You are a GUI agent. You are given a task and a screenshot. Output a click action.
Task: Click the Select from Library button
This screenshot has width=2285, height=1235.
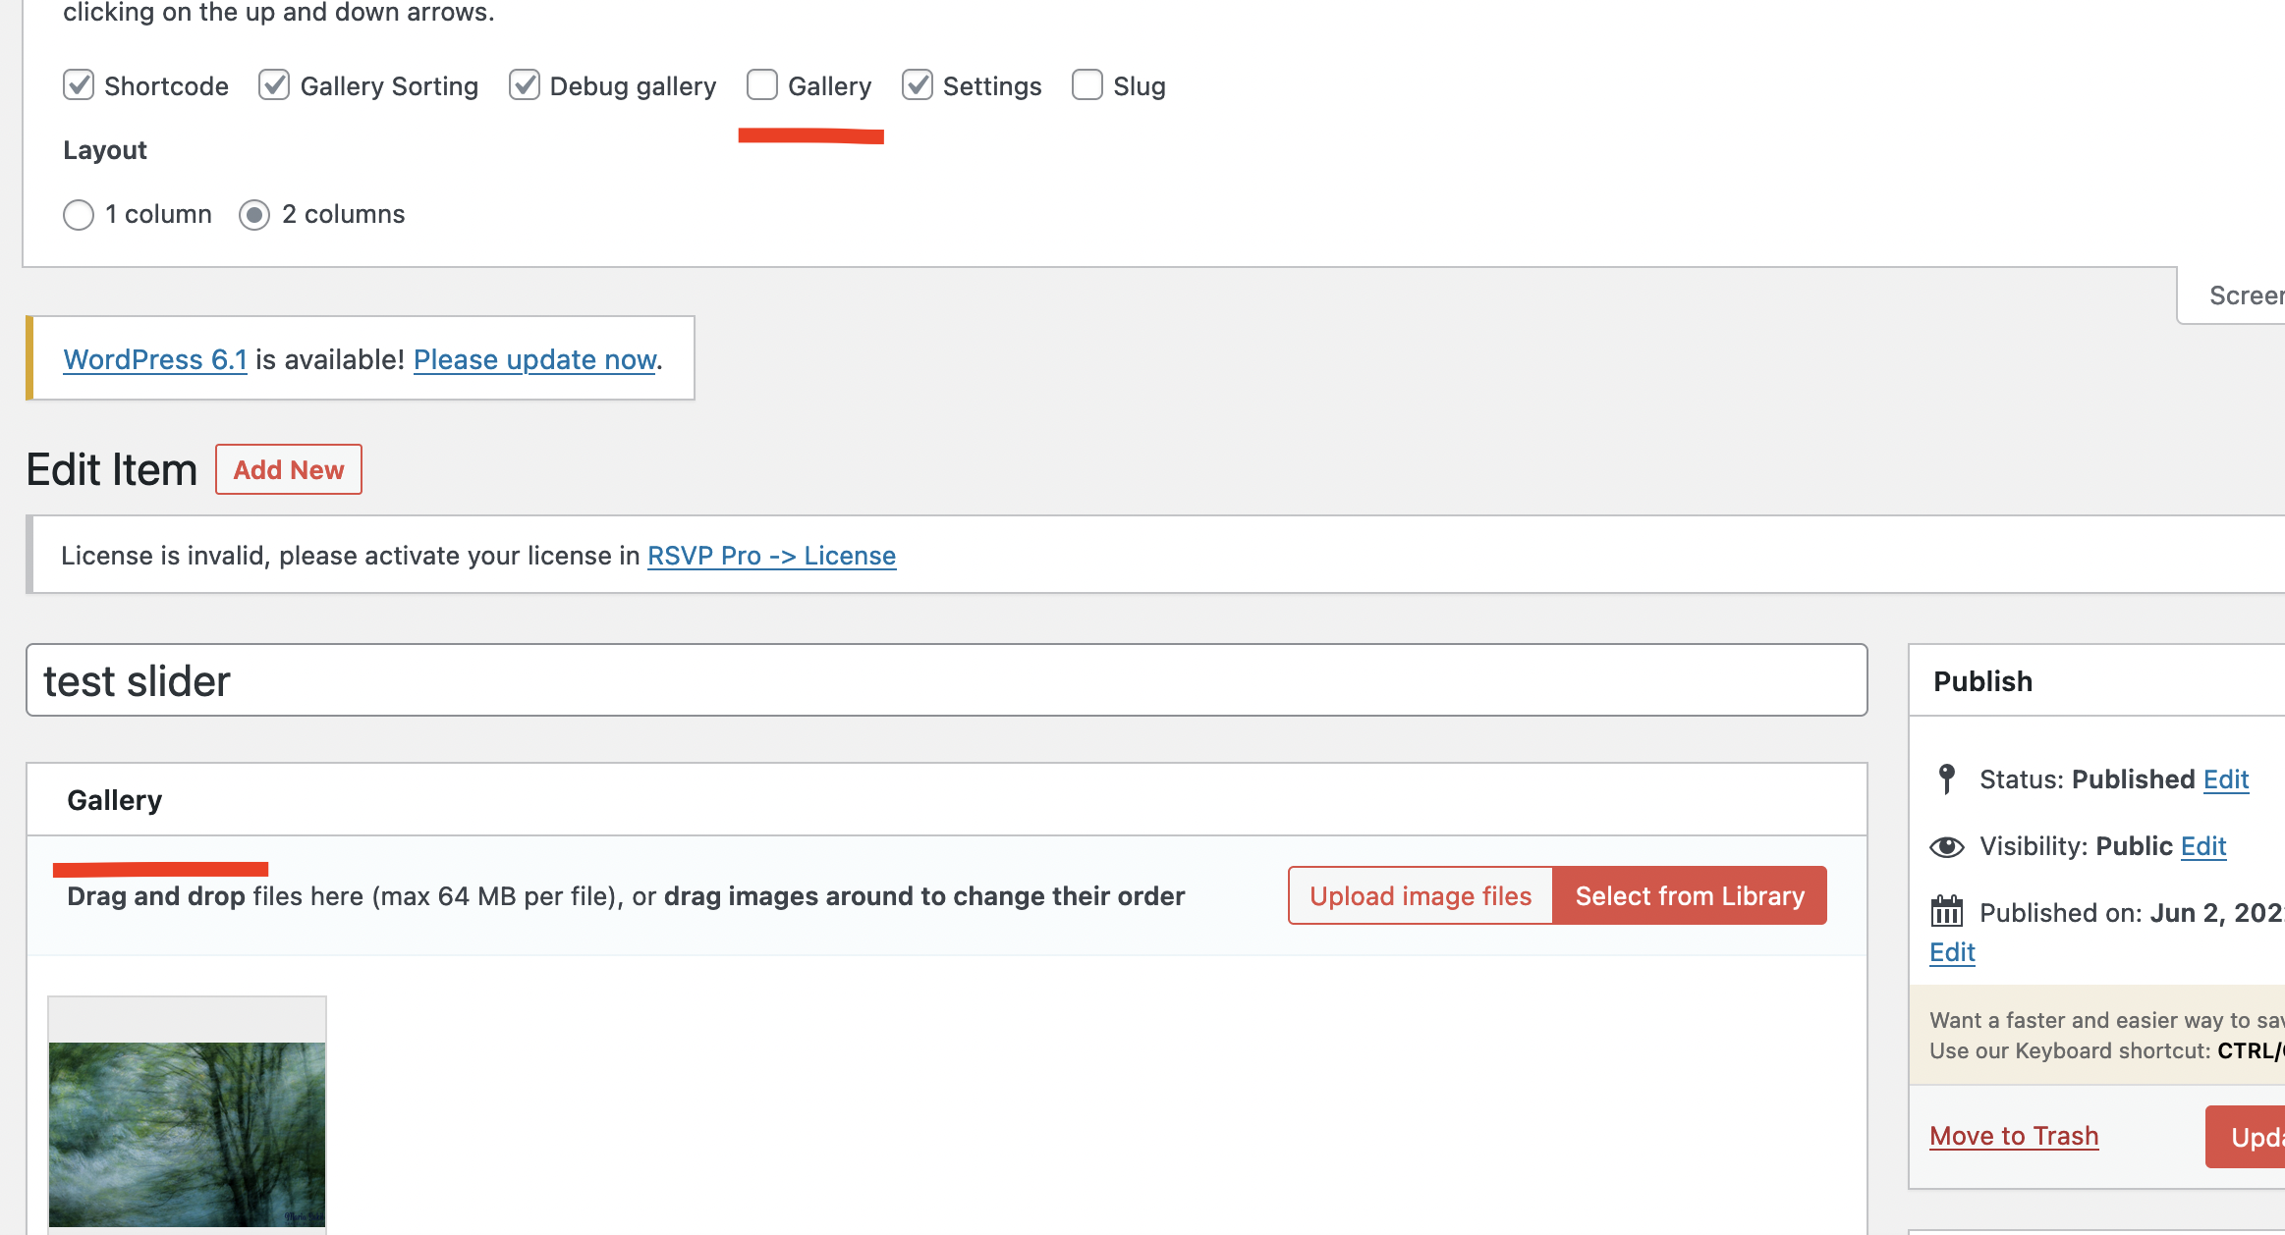click(x=1690, y=895)
